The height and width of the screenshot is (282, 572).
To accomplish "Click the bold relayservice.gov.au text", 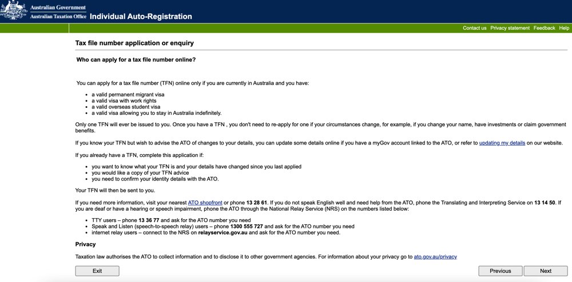I will pos(223,232).
